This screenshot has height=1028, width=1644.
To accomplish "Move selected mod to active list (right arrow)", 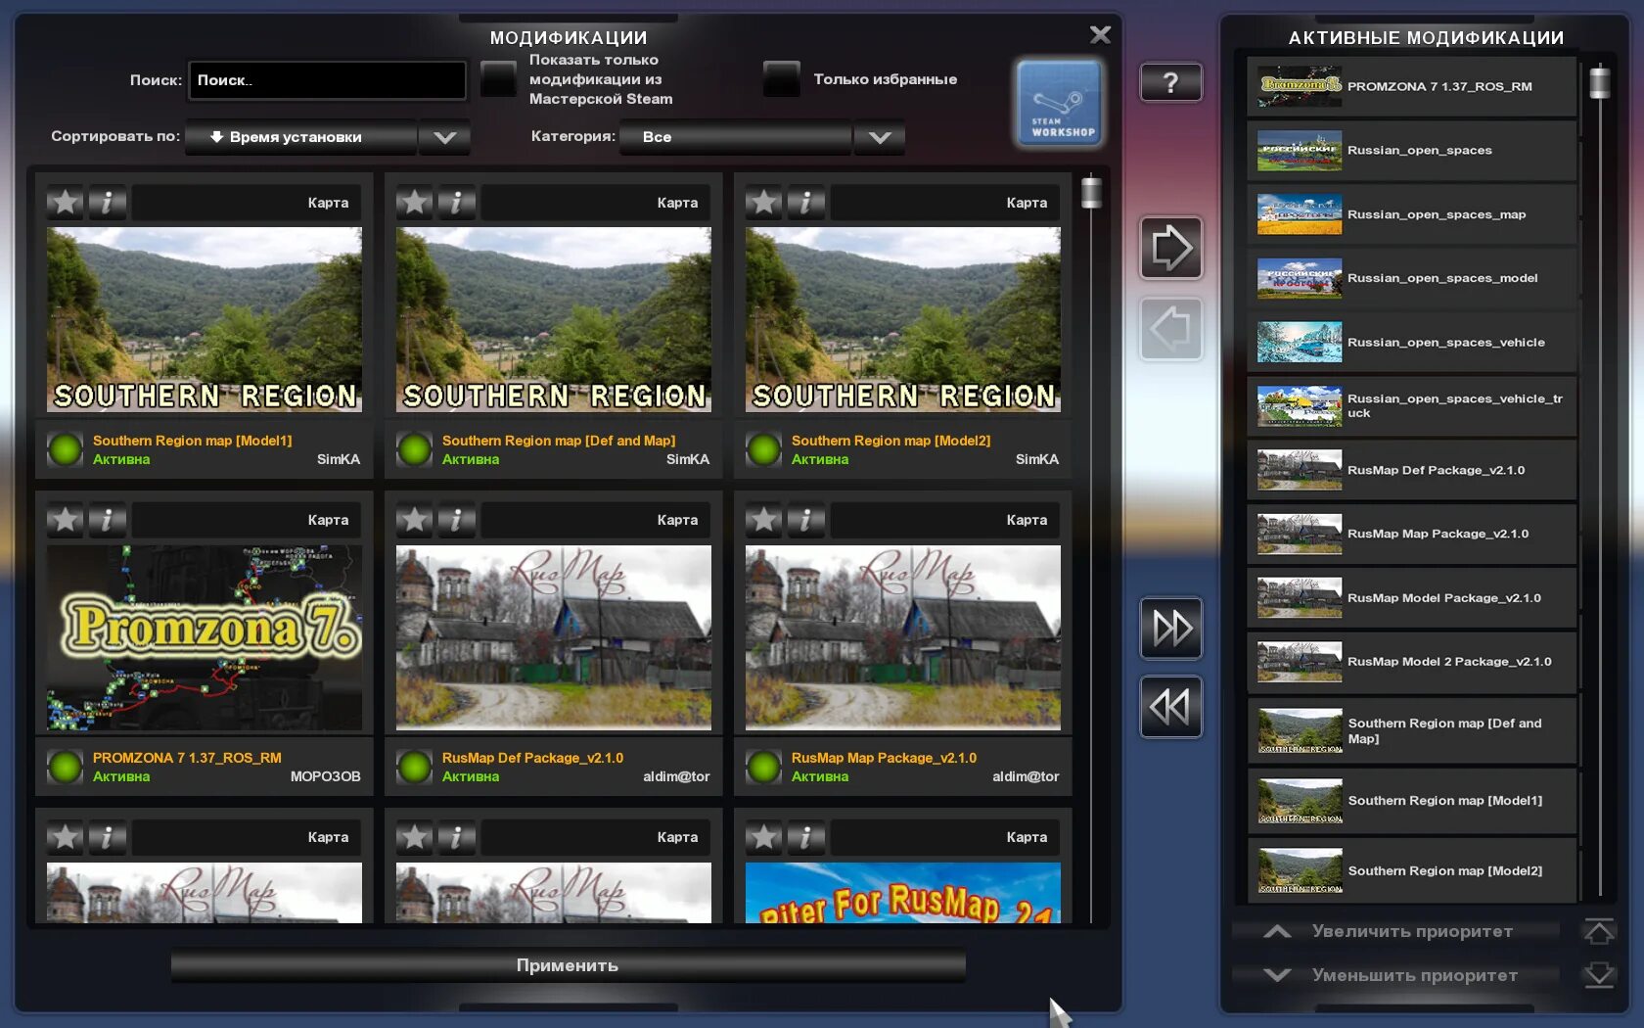I will [1171, 248].
